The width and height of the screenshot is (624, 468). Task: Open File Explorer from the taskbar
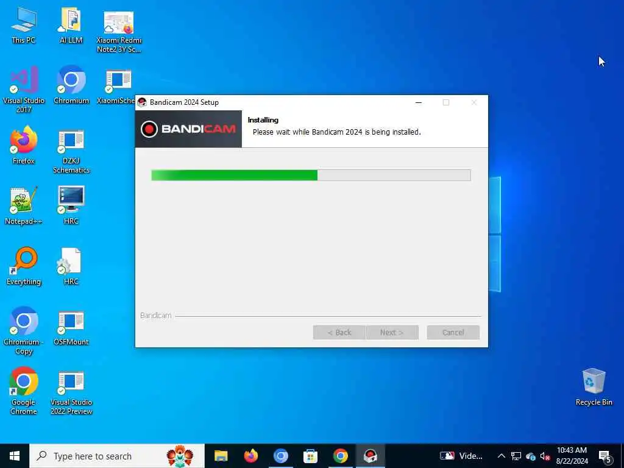pyautogui.click(x=221, y=456)
